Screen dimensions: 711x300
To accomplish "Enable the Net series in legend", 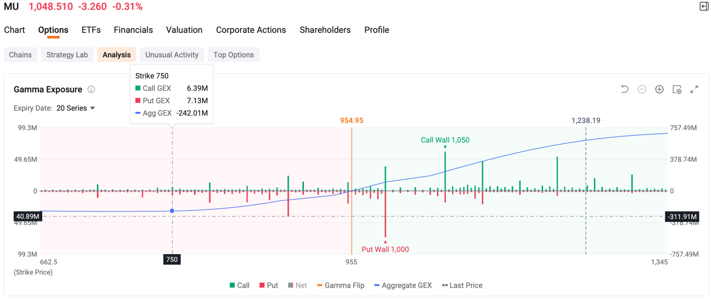I will pos(297,285).
